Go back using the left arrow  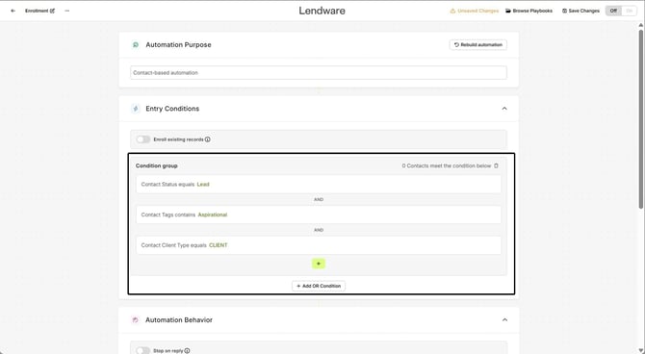click(13, 11)
